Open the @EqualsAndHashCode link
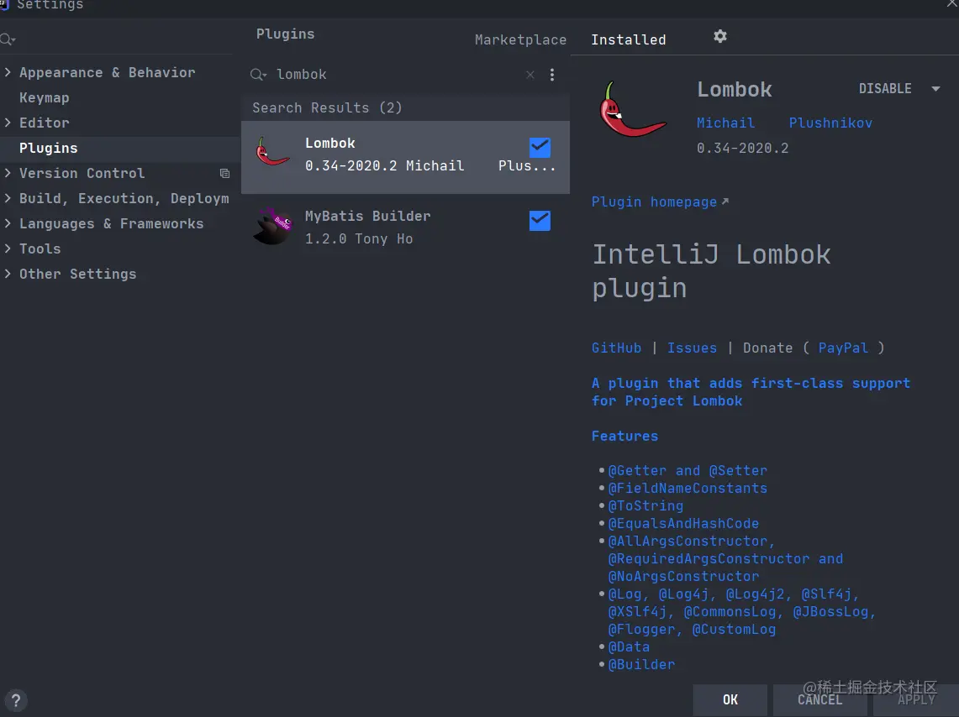 tap(683, 524)
